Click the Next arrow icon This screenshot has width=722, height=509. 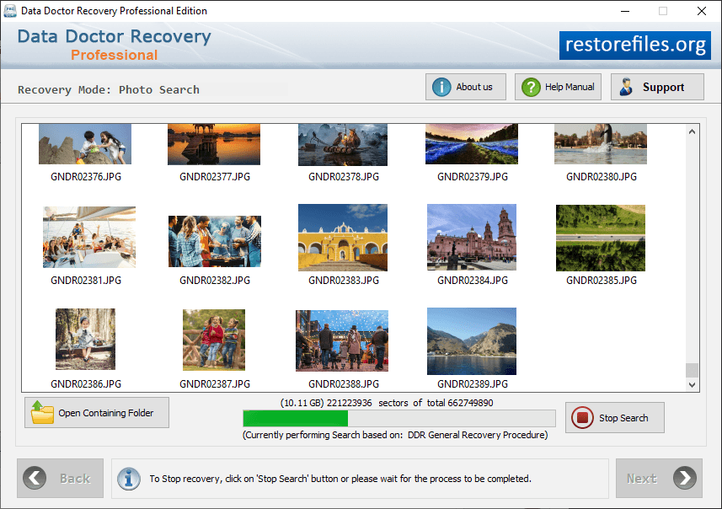[x=685, y=478]
